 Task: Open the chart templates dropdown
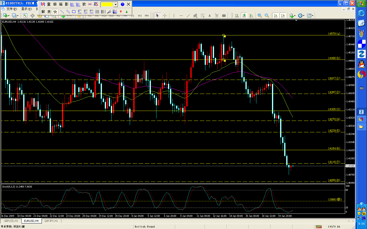pyautogui.click(x=310, y=16)
